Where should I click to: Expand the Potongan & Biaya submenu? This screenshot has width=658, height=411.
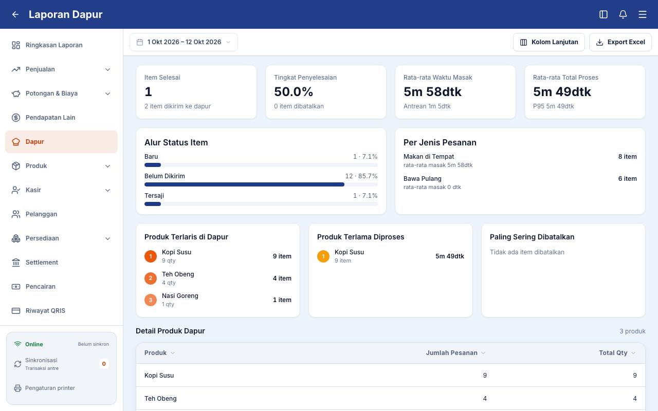(x=108, y=94)
